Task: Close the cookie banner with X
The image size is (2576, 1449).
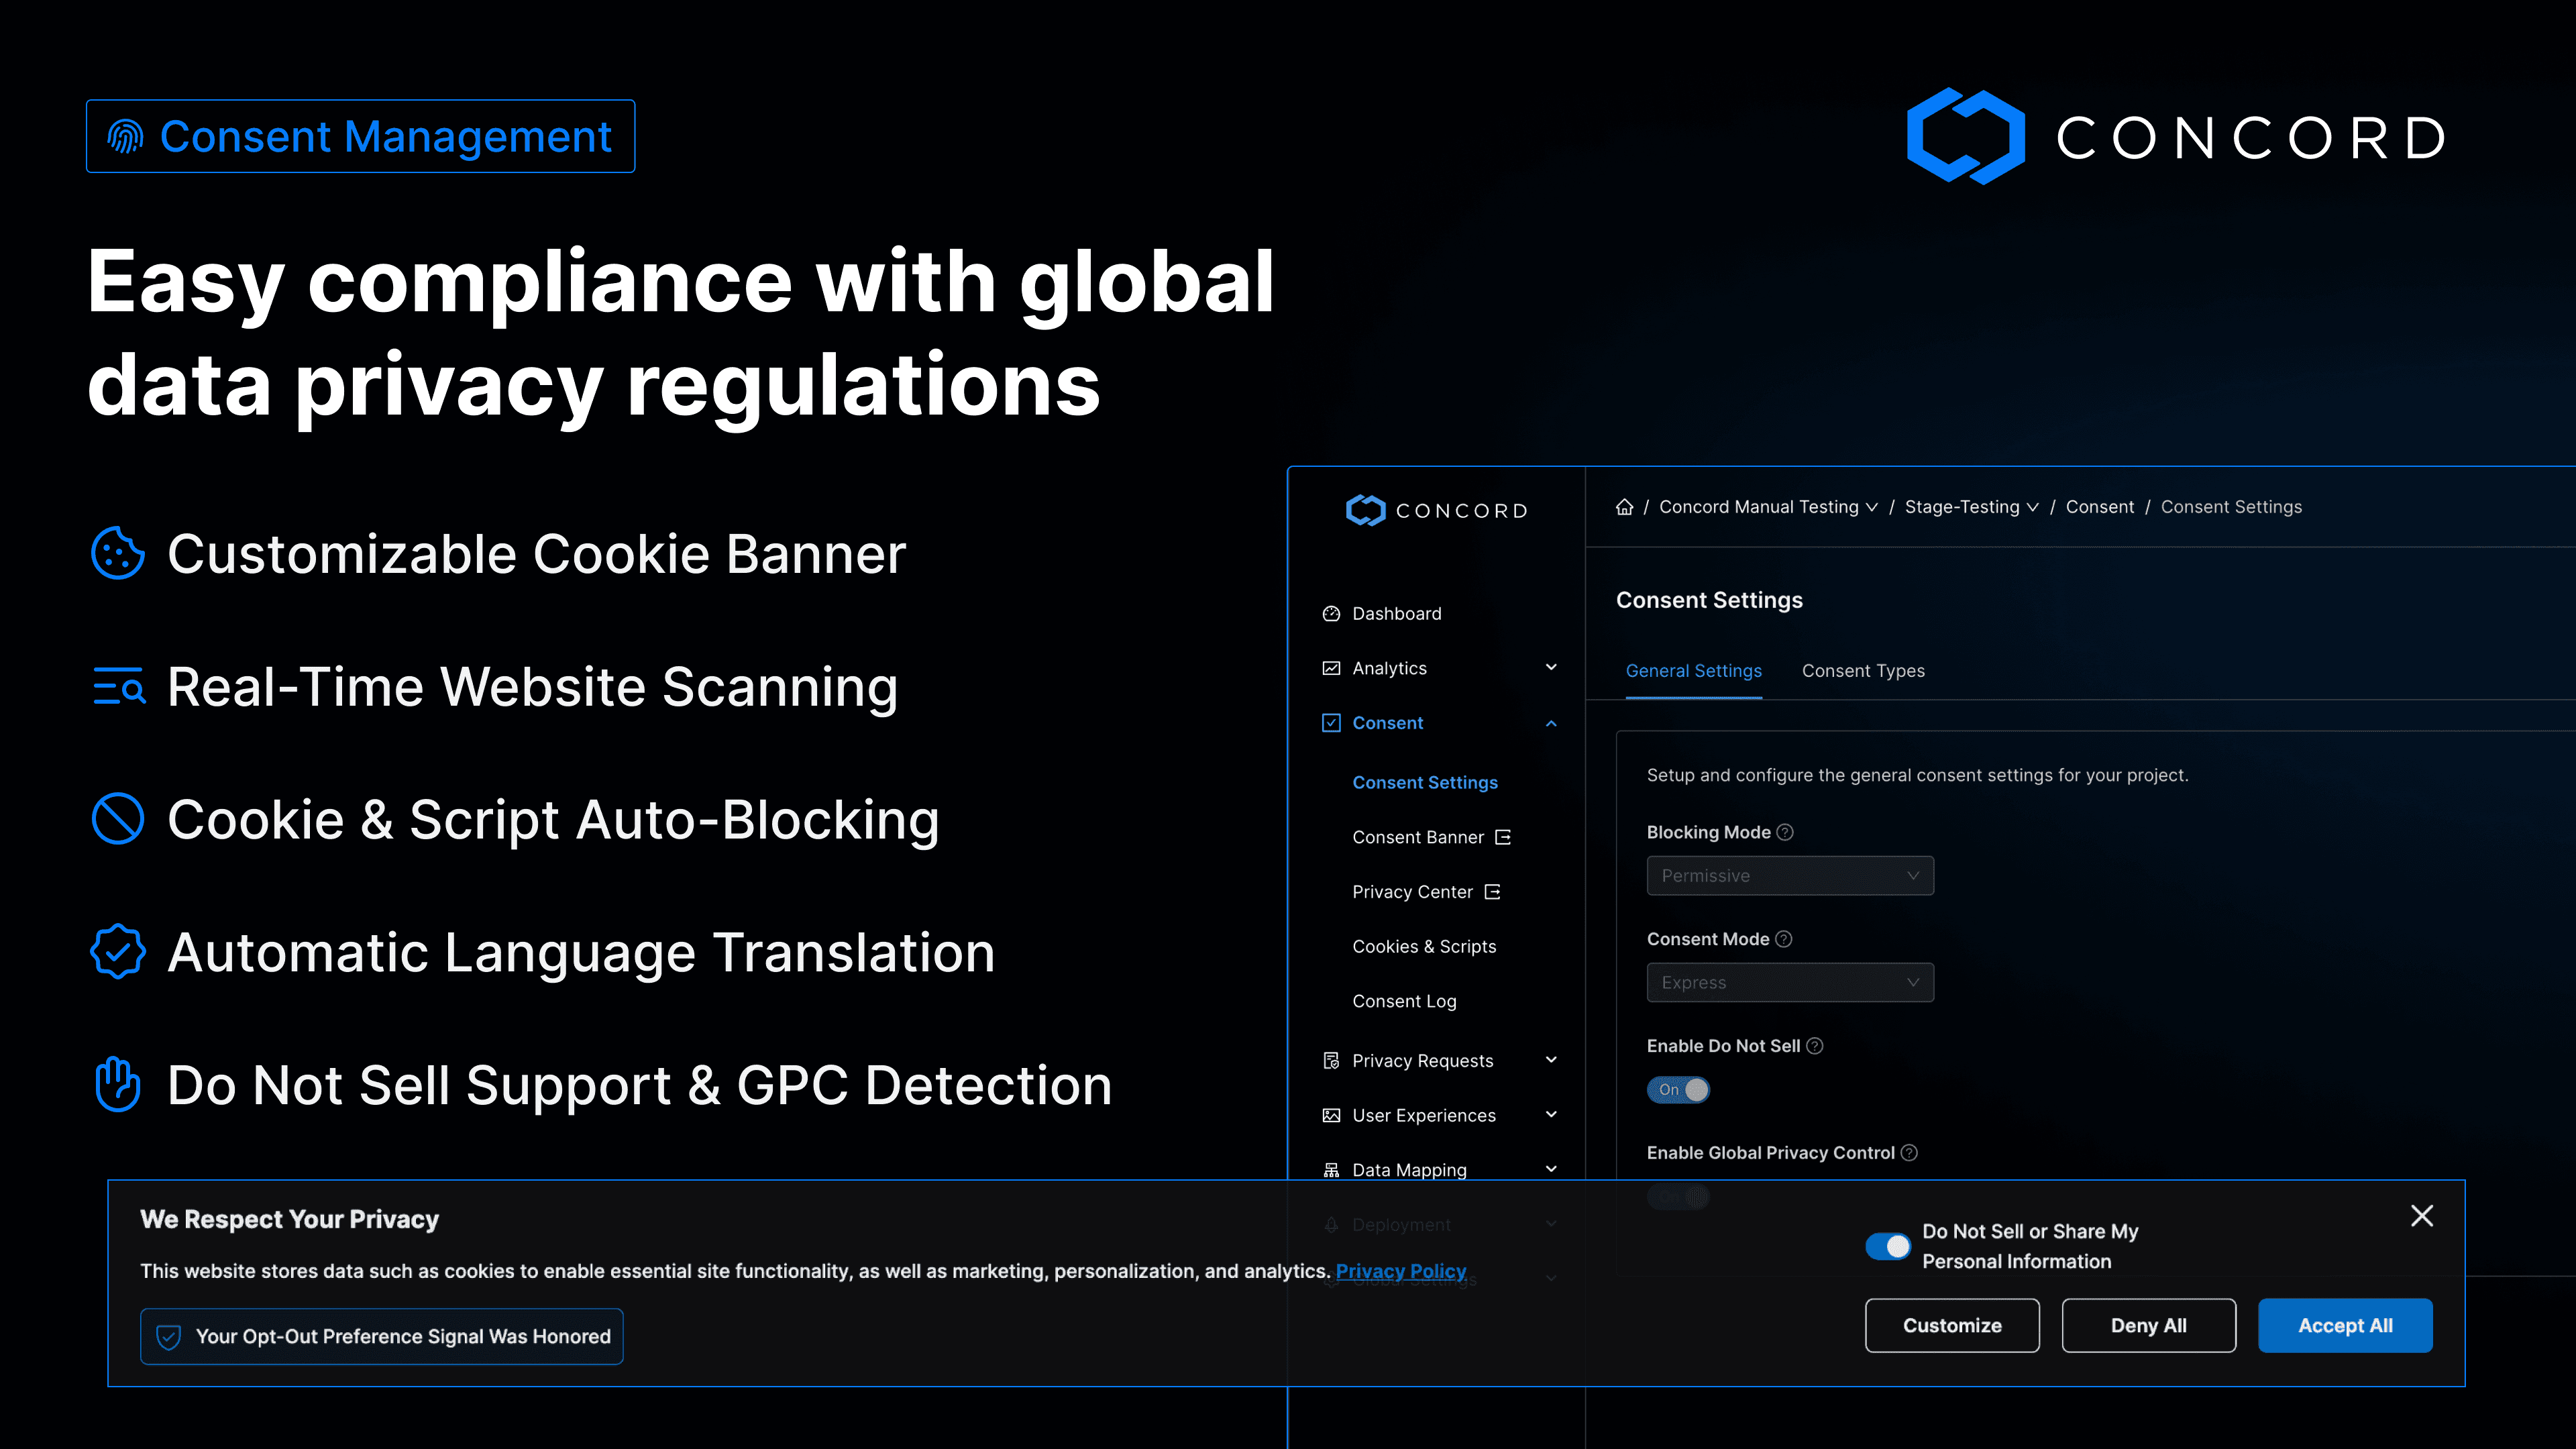Action: [2421, 1216]
